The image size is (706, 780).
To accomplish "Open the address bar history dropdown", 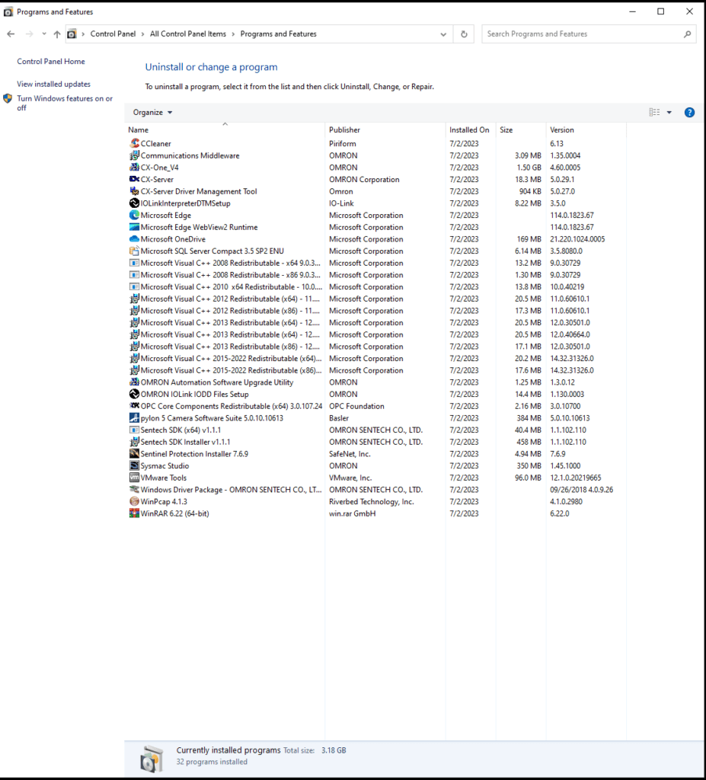I will click(443, 34).
